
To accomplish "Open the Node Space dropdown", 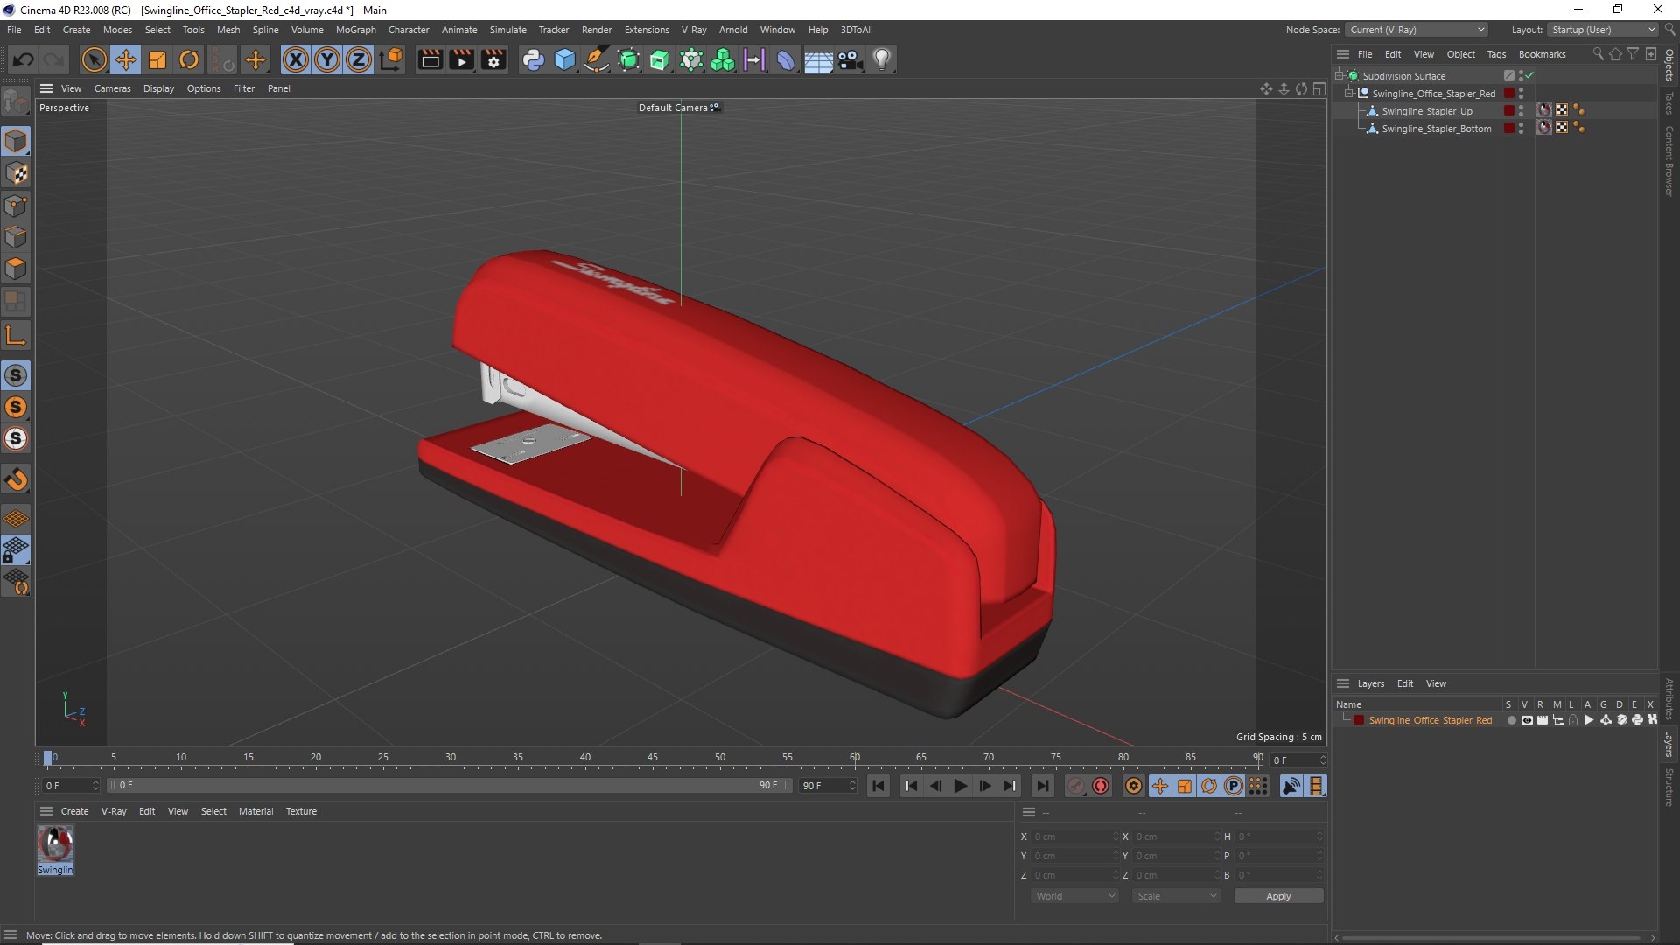I will pos(1416,30).
